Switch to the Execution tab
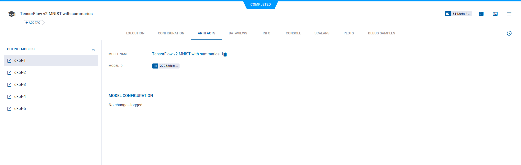The width and height of the screenshot is (521, 165). point(135,33)
